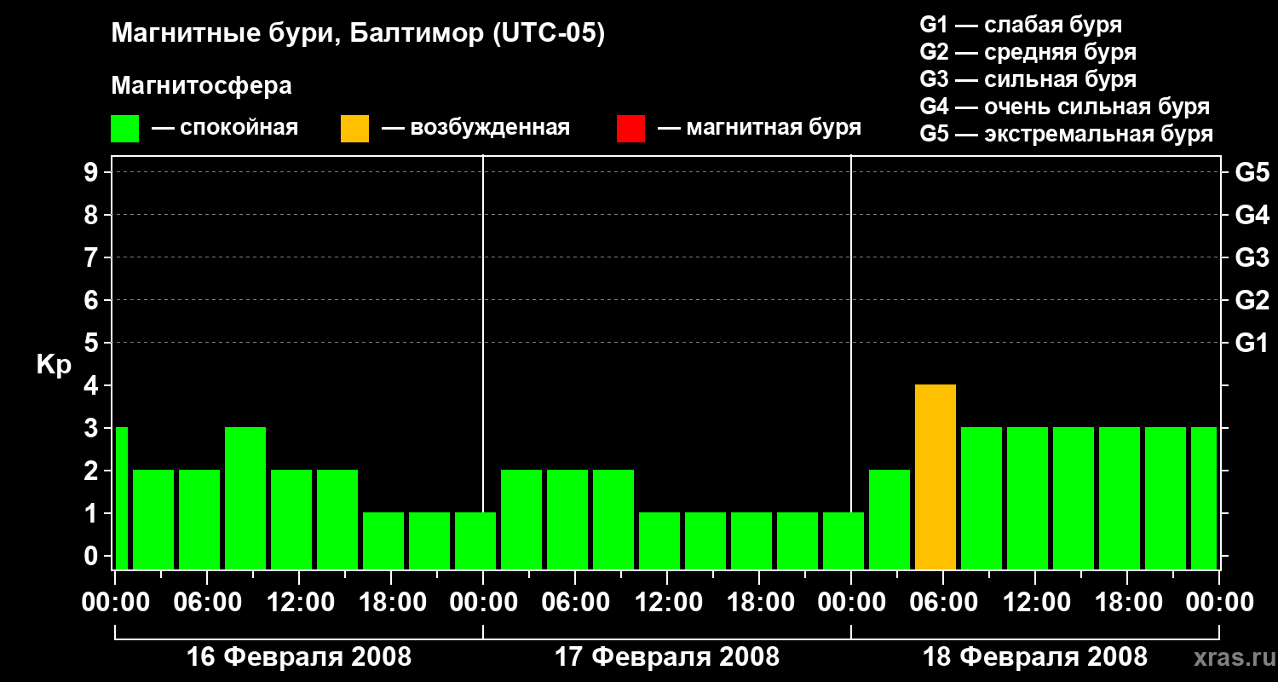
Task: Select the "Магнитосфера" heading
Action: [x=202, y=86]
